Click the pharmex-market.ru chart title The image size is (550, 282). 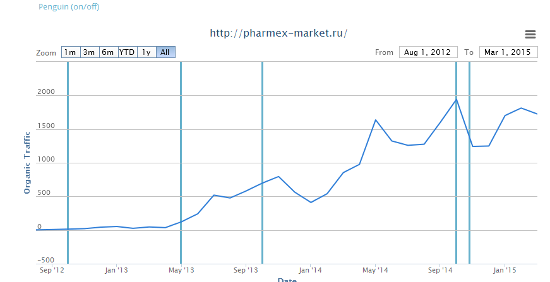tap(278, 33)
